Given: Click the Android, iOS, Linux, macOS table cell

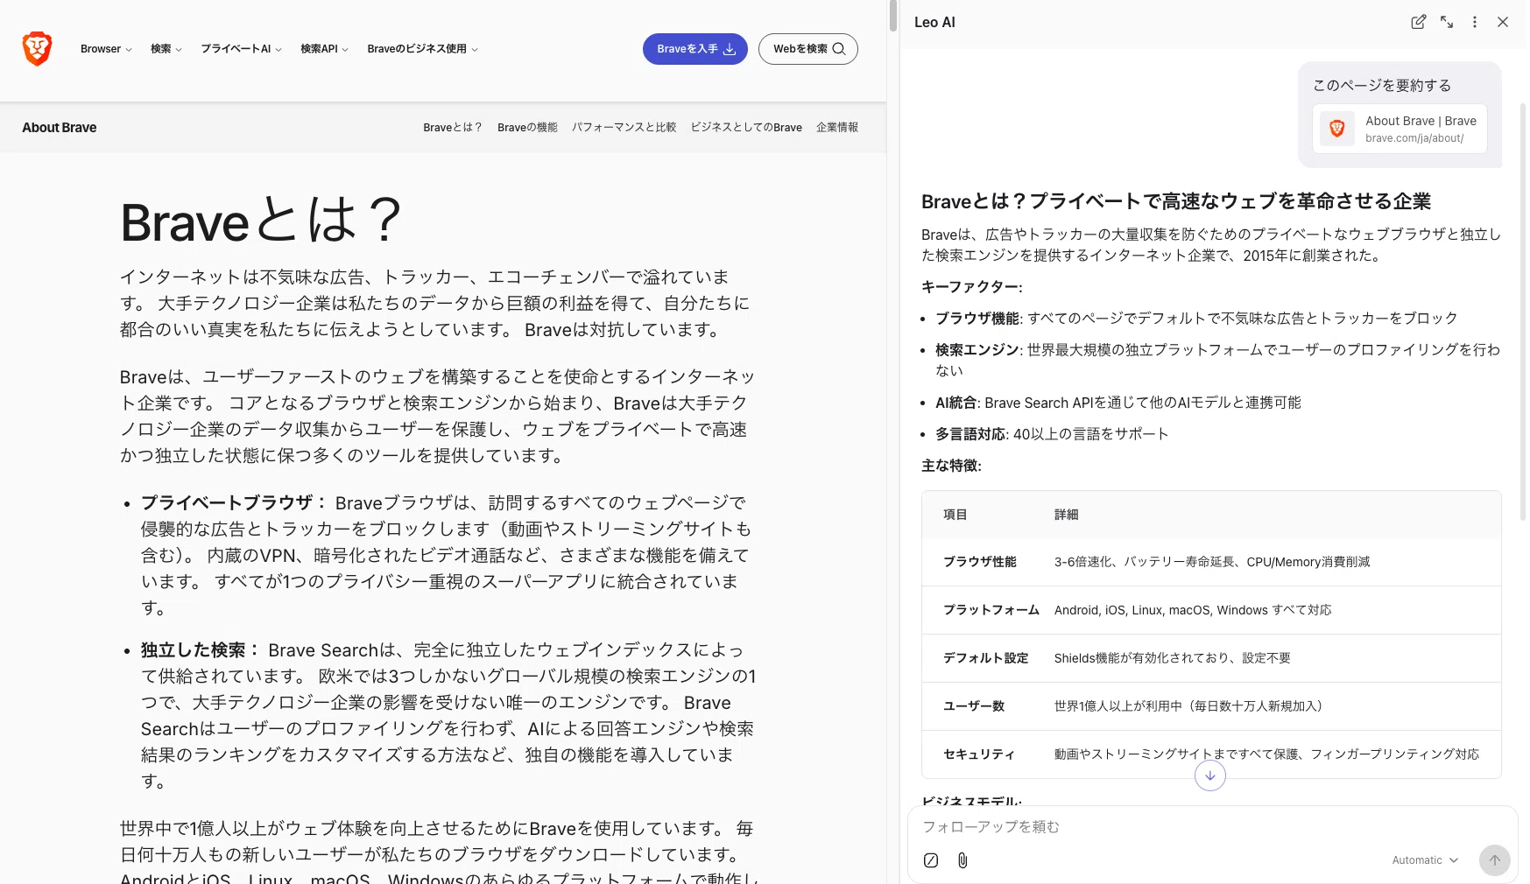Looking at the screenshot, I should [x=1193, y=610].
